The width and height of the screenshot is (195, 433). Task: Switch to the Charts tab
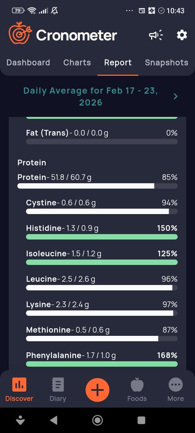pyautogui.click(x=77, y=62)
